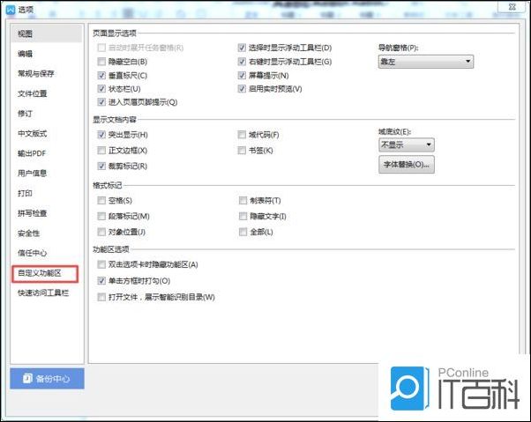Select 安全性 in the sidebar
The height and width of the screenshot is (422, 531).
pyautogui.click(x=47, y=233)
